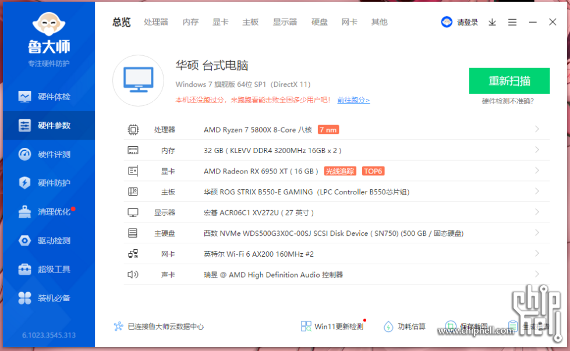The width and height of the screenshot is (570, 351).
Task: Open the 超级工具 toolbox icon
Action: pos(24,270)
